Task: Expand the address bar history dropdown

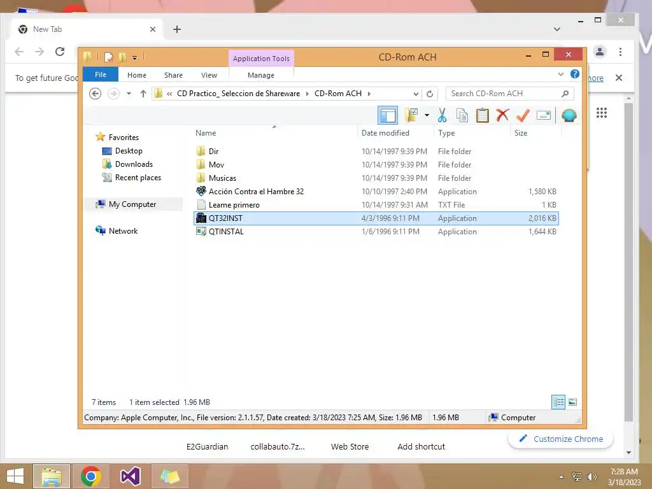Action: click(415, 94)
